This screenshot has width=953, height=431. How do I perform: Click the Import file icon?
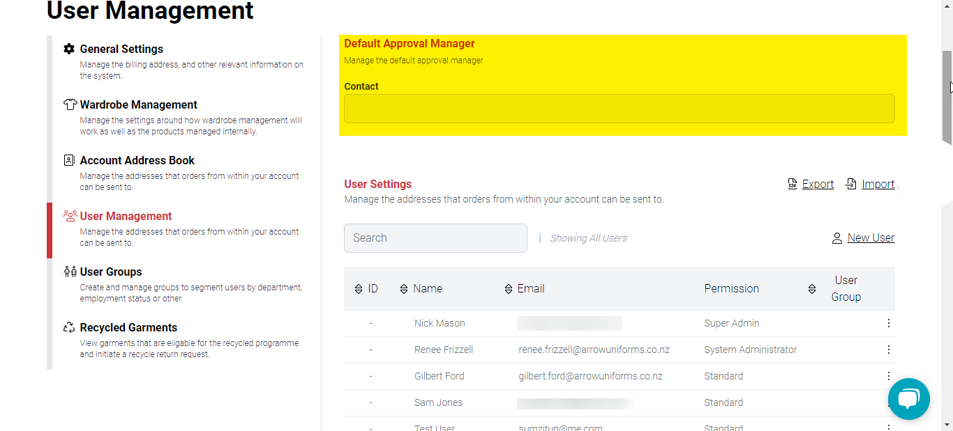coord(851,184)
